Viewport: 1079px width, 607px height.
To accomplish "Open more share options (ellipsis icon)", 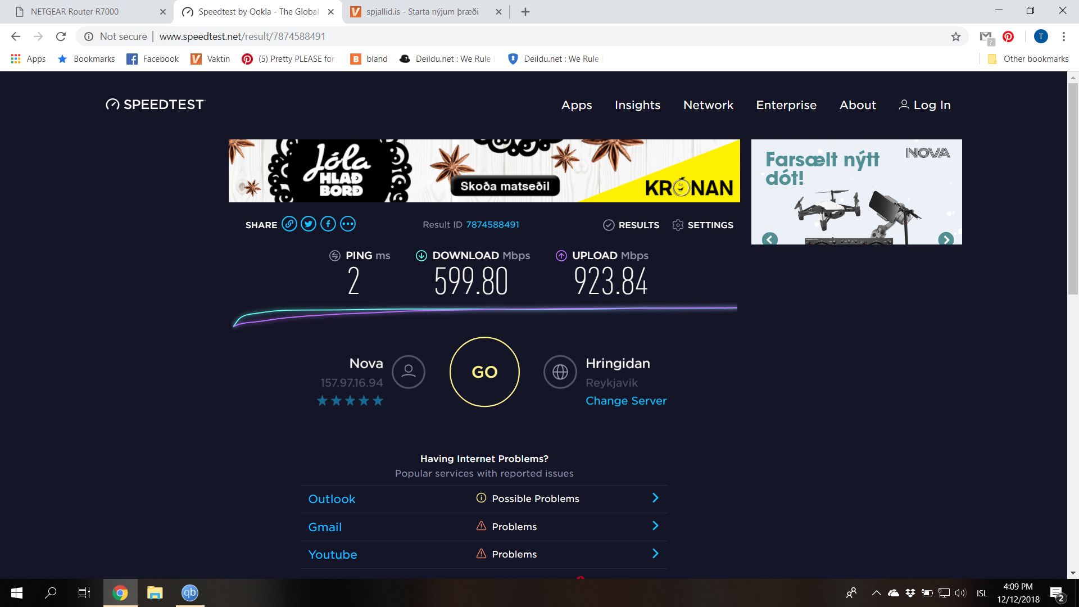I will [x=348, y=224].
